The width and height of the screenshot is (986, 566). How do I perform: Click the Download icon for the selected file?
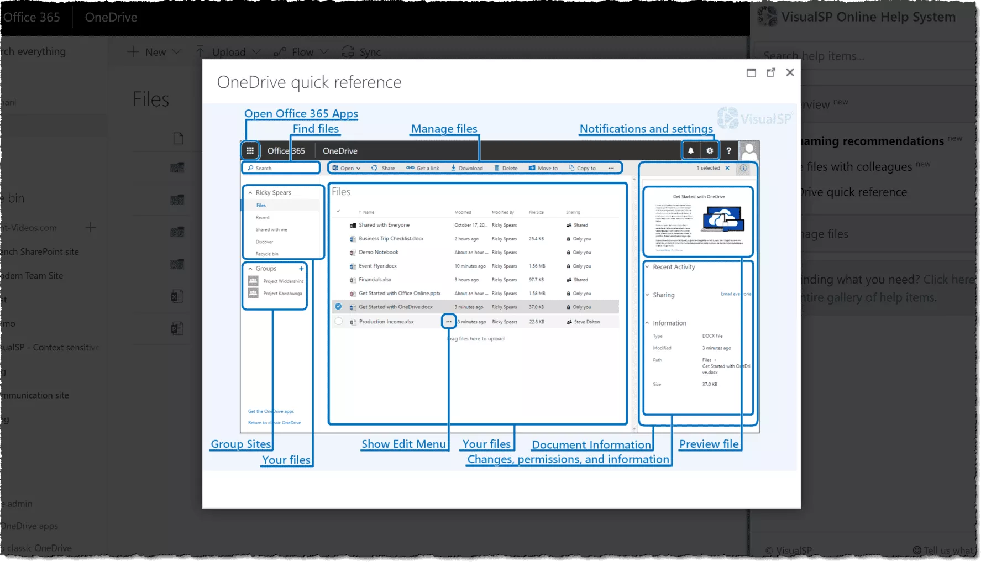click(453, 168)
